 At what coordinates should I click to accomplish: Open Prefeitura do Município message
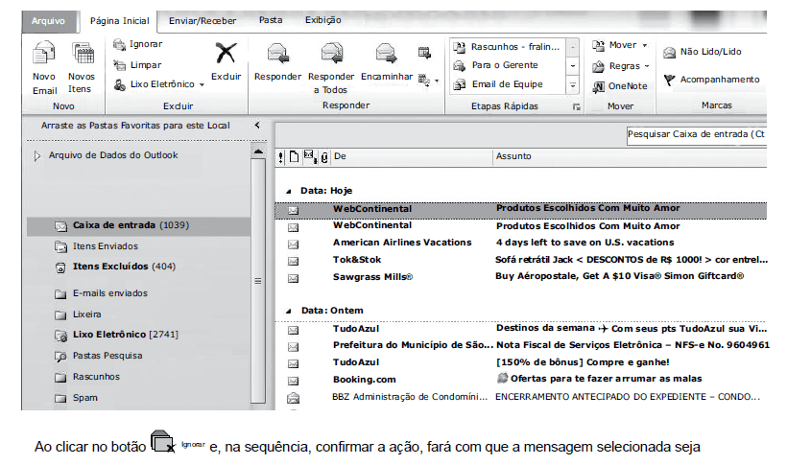click(x=521, y=345)
